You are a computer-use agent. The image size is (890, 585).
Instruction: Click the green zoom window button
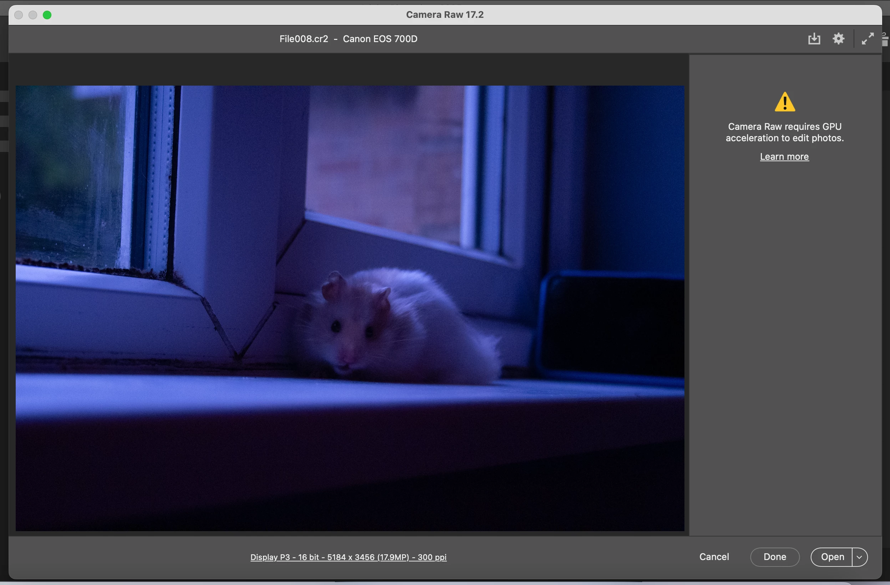[47, 15]
